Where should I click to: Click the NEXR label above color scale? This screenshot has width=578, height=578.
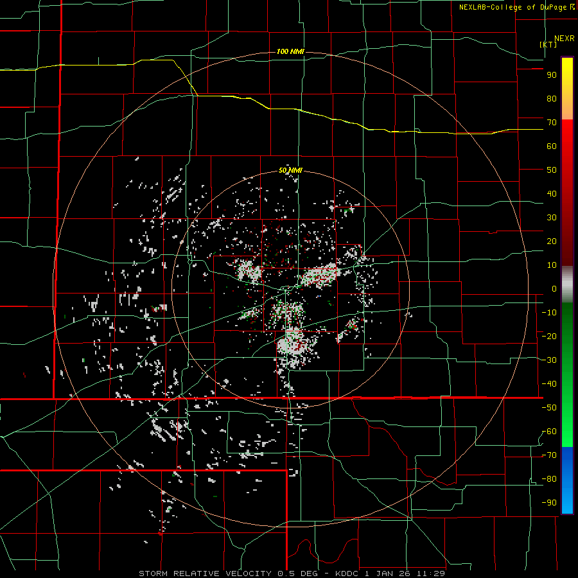[x=565, y=39]
